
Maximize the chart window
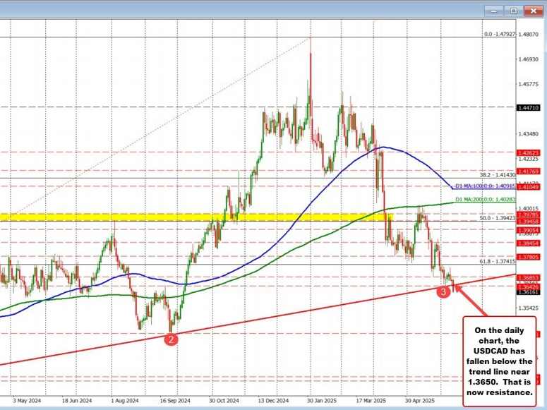point(514,11)
